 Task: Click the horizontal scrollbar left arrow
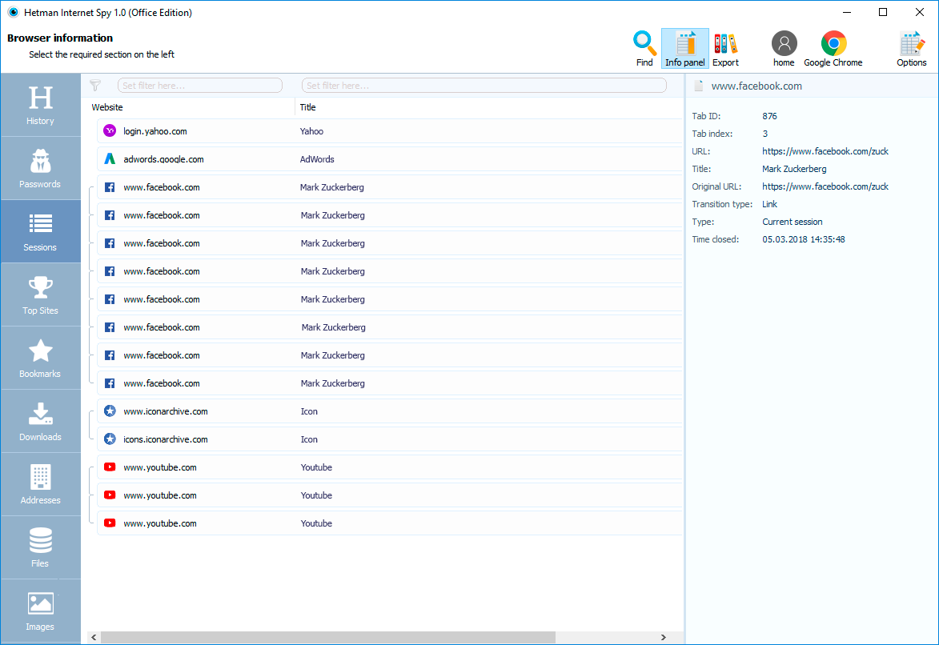click(94, 637)
